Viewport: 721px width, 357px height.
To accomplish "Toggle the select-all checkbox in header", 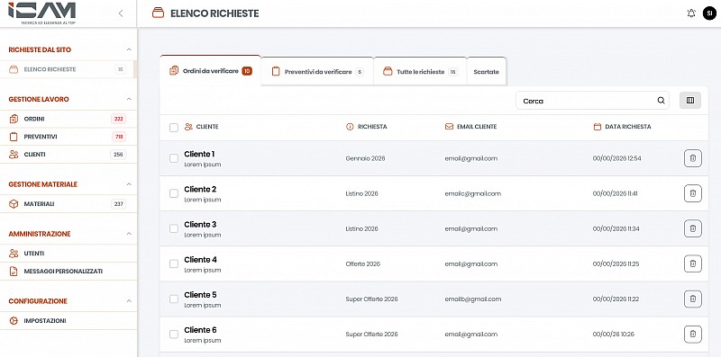I will coord(174,127).
